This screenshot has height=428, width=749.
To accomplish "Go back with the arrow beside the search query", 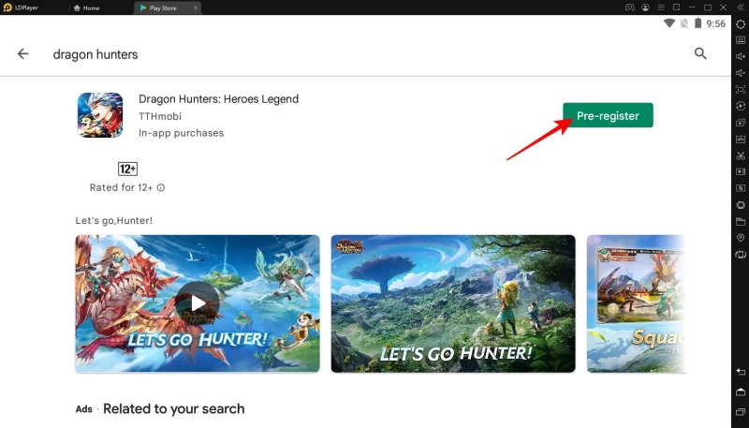I will point(22,54).
